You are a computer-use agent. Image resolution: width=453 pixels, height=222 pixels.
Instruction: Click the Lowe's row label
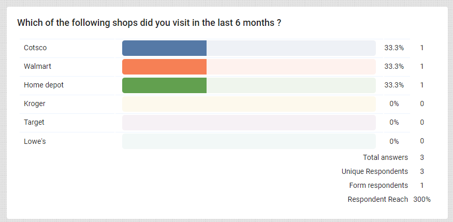(35, 141)
